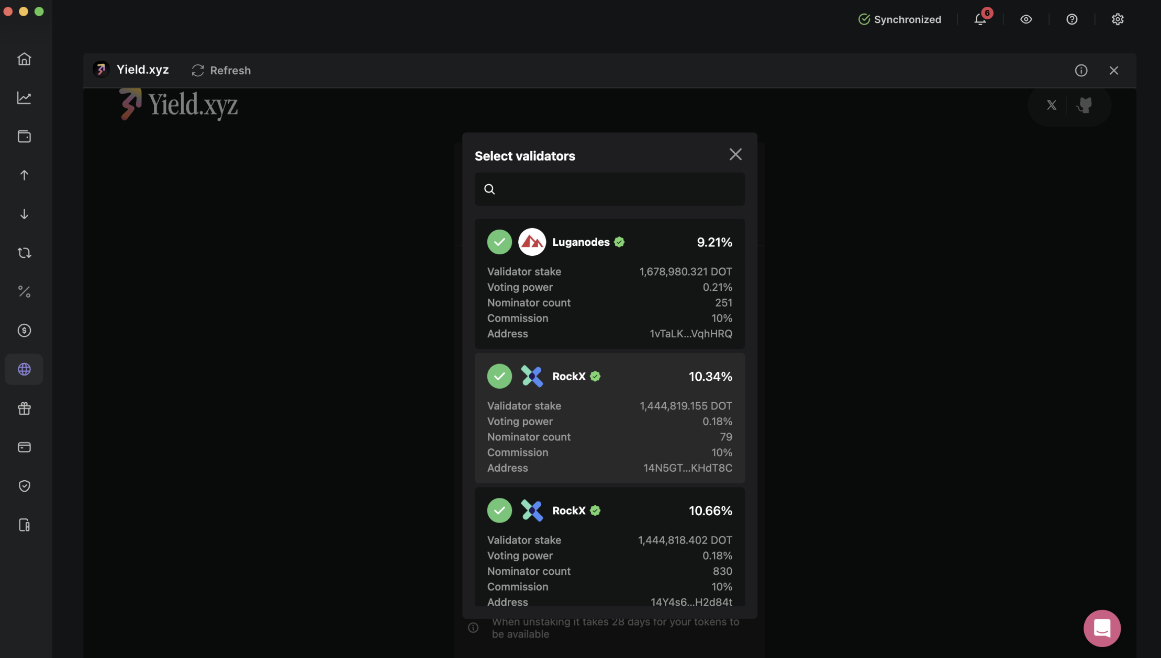Open the Yield.xyz app info icon

click(1081, 70)
